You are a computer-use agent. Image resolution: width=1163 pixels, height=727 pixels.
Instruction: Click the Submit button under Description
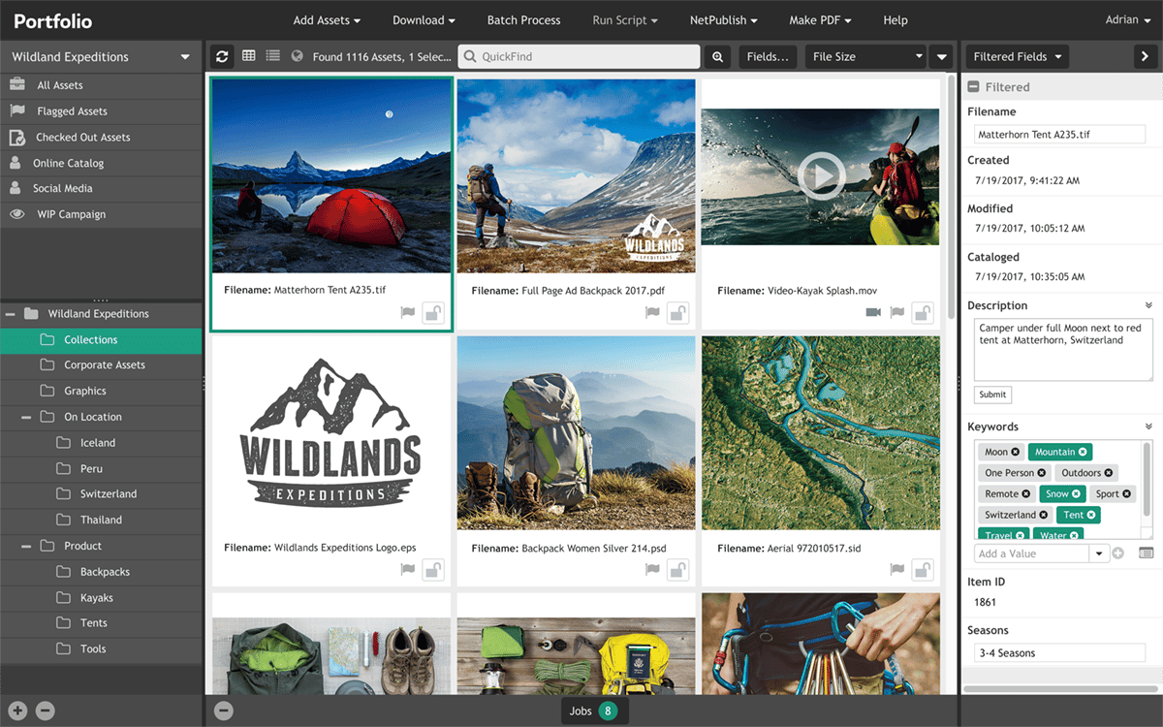point(992,395)
